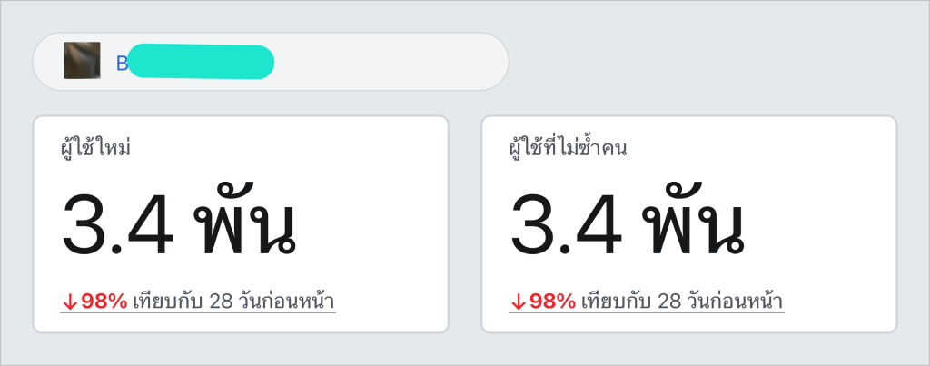
Task: Click the red 98% in the new users card
Action: [104, 302]
